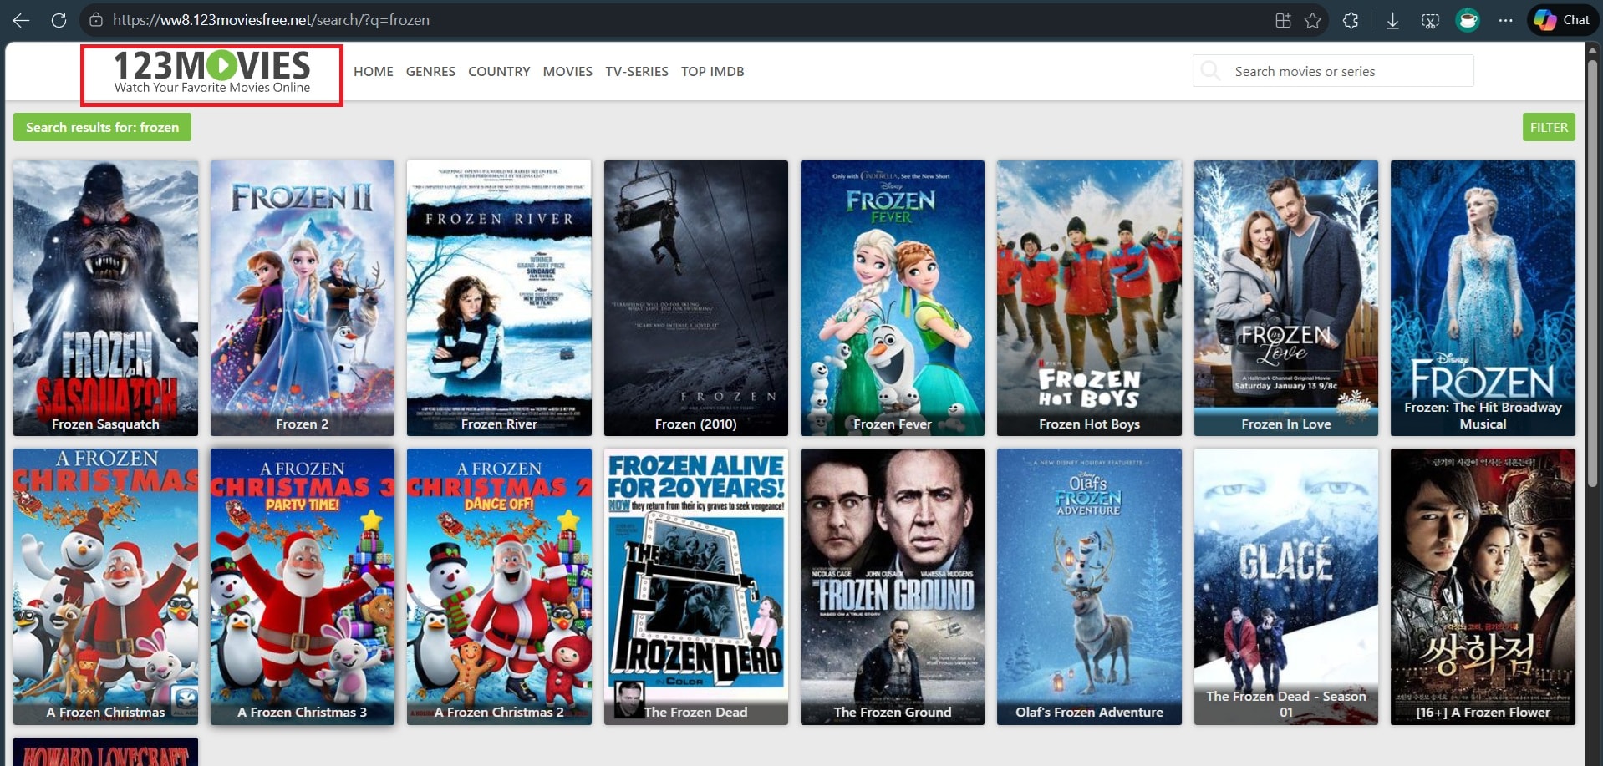Reload the page with the refresh icon

pos(59,19)
